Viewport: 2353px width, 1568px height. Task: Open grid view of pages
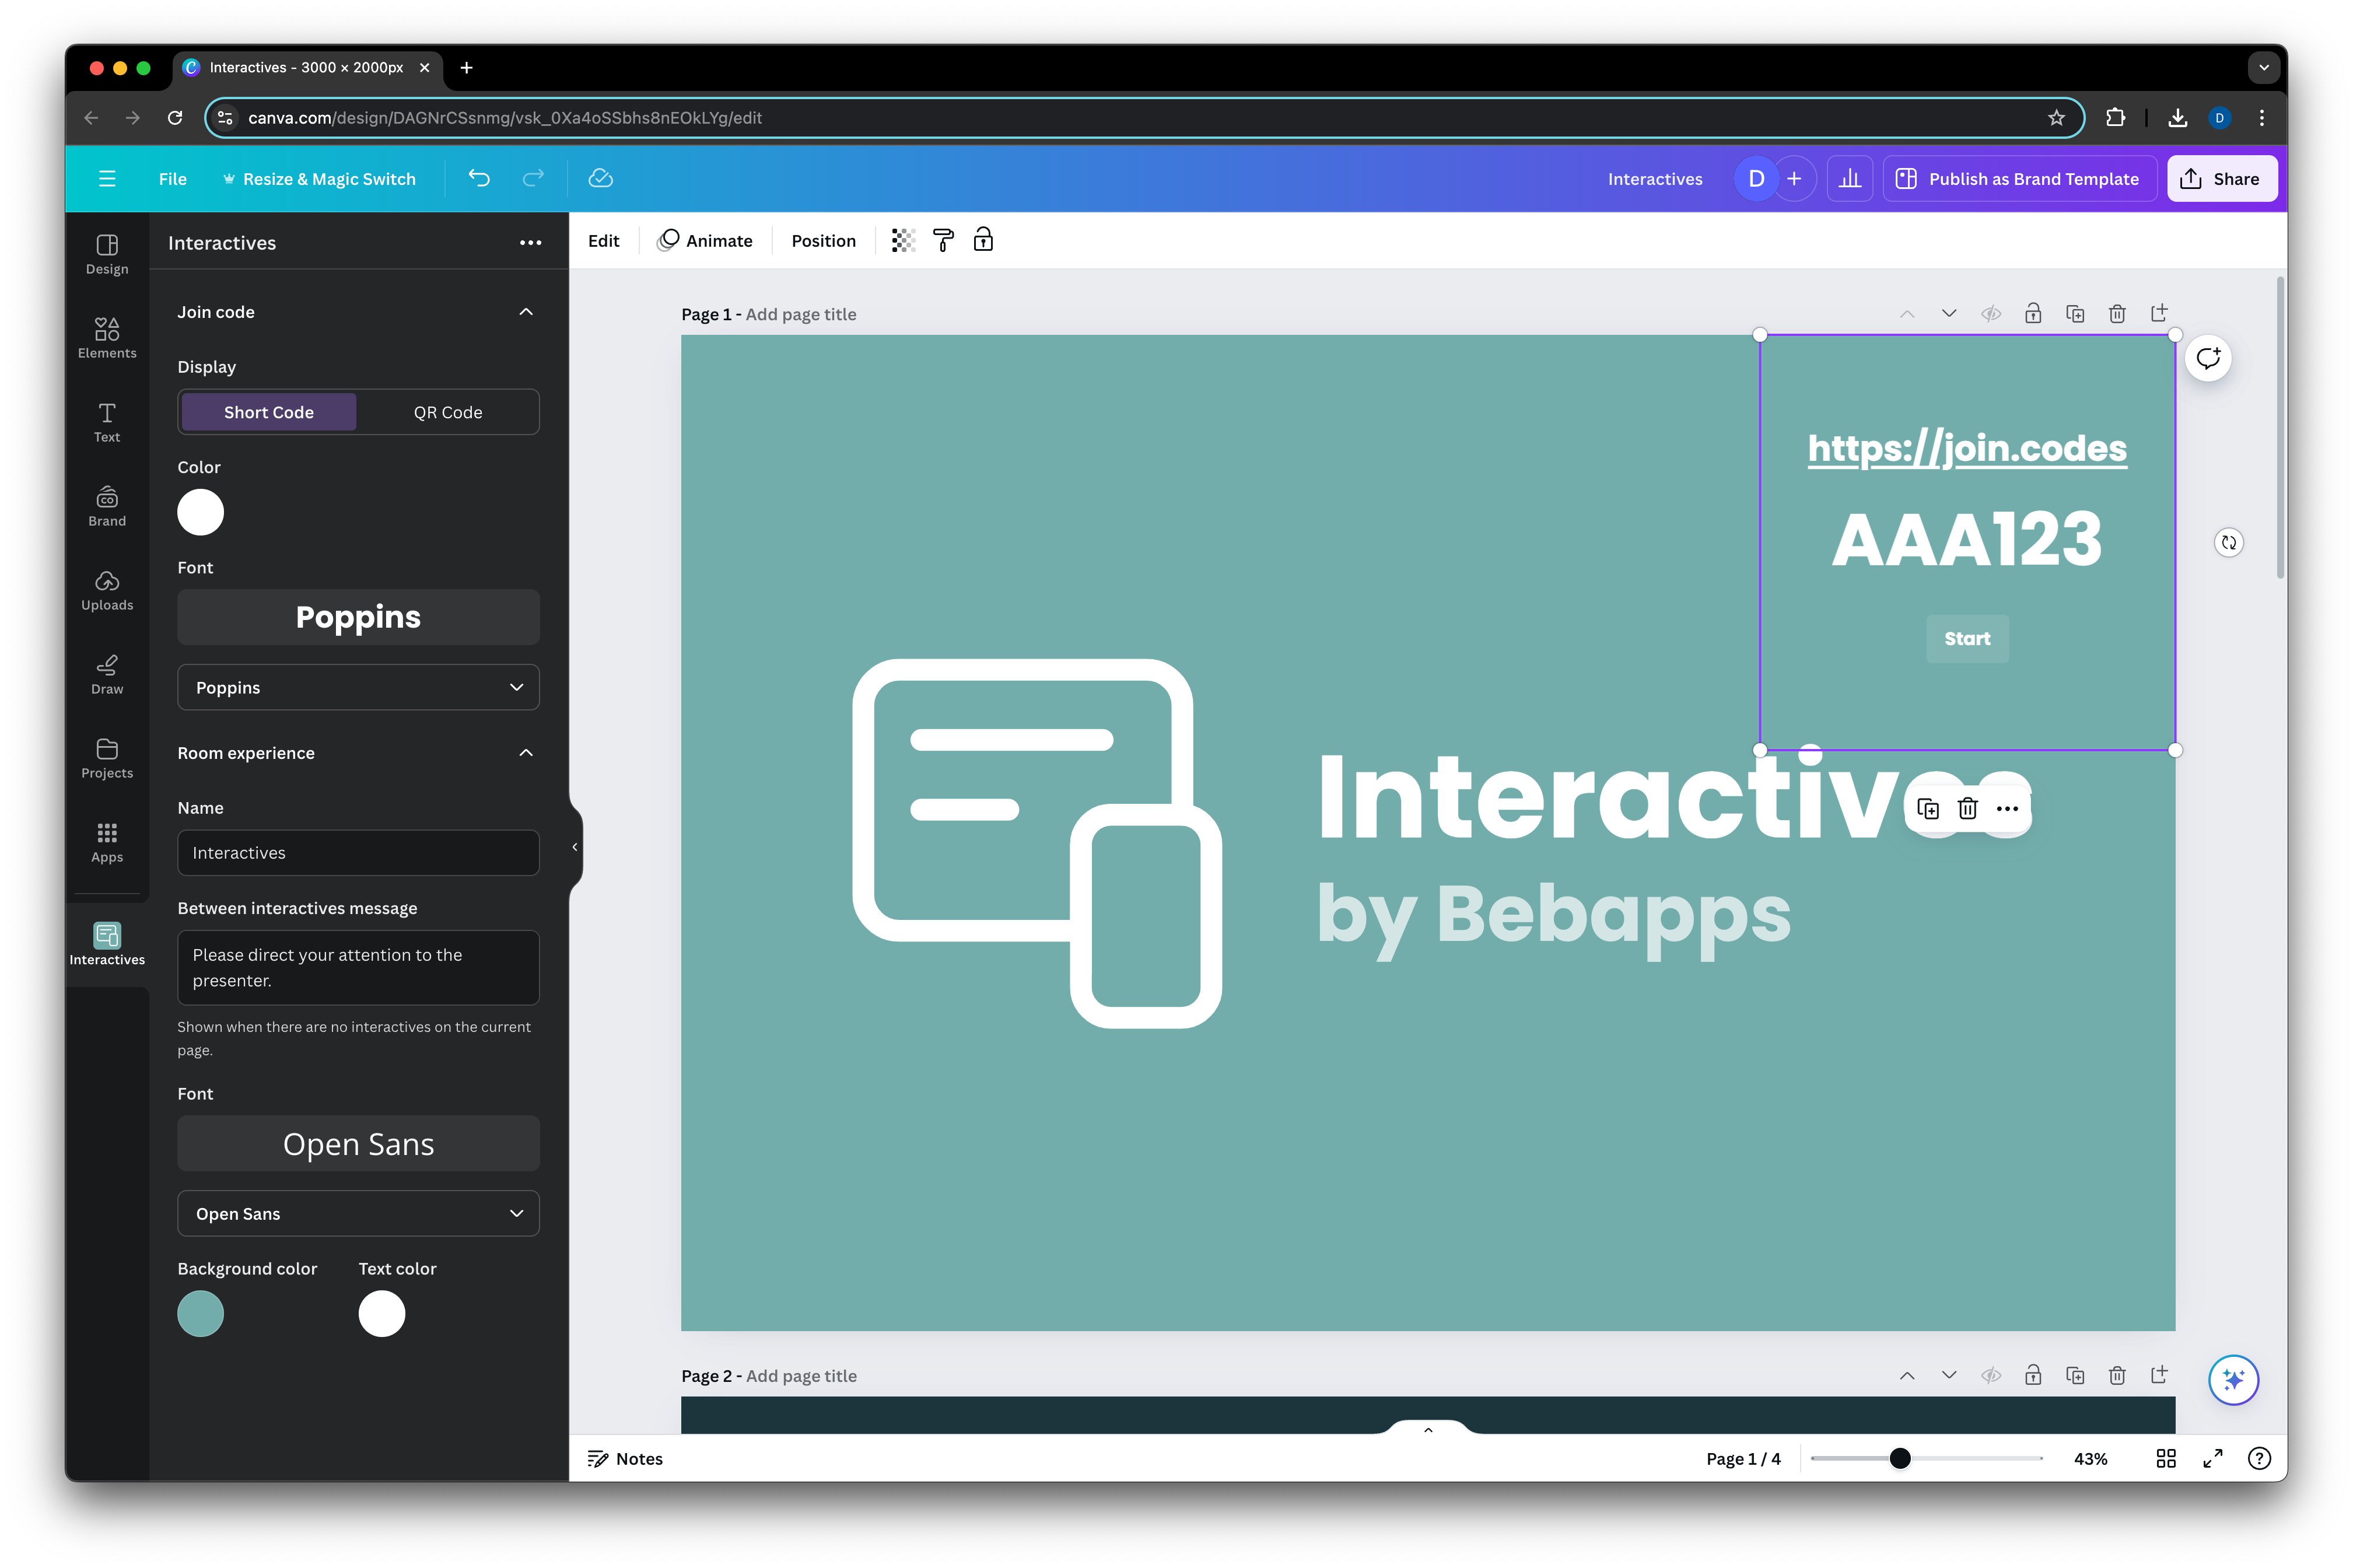pos(2165,1458)
